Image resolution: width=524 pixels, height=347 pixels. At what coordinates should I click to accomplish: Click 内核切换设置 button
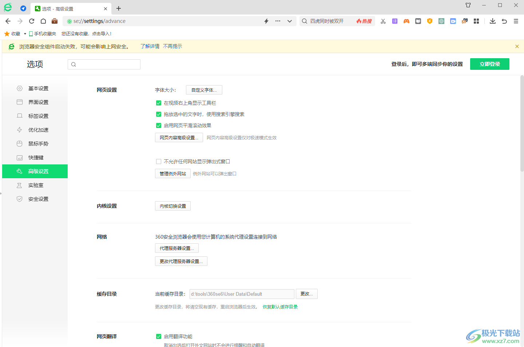(x=173, y=206)
